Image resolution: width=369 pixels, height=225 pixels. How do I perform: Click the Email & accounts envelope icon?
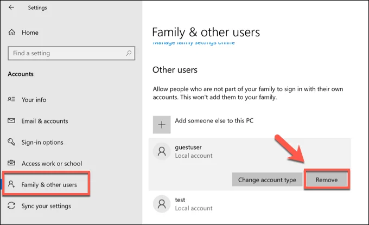click(x=11, y=121)
